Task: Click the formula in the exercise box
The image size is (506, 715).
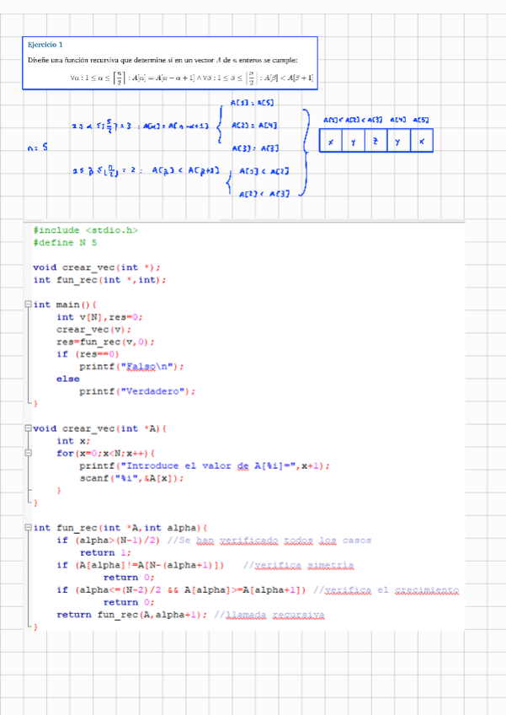Action: pos(192,78)
